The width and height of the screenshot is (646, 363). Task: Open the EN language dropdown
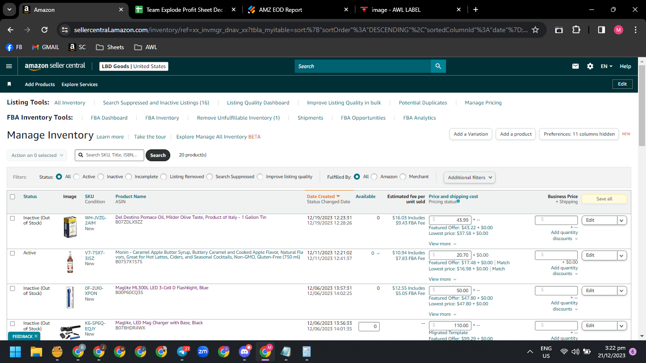coord(607,66)
